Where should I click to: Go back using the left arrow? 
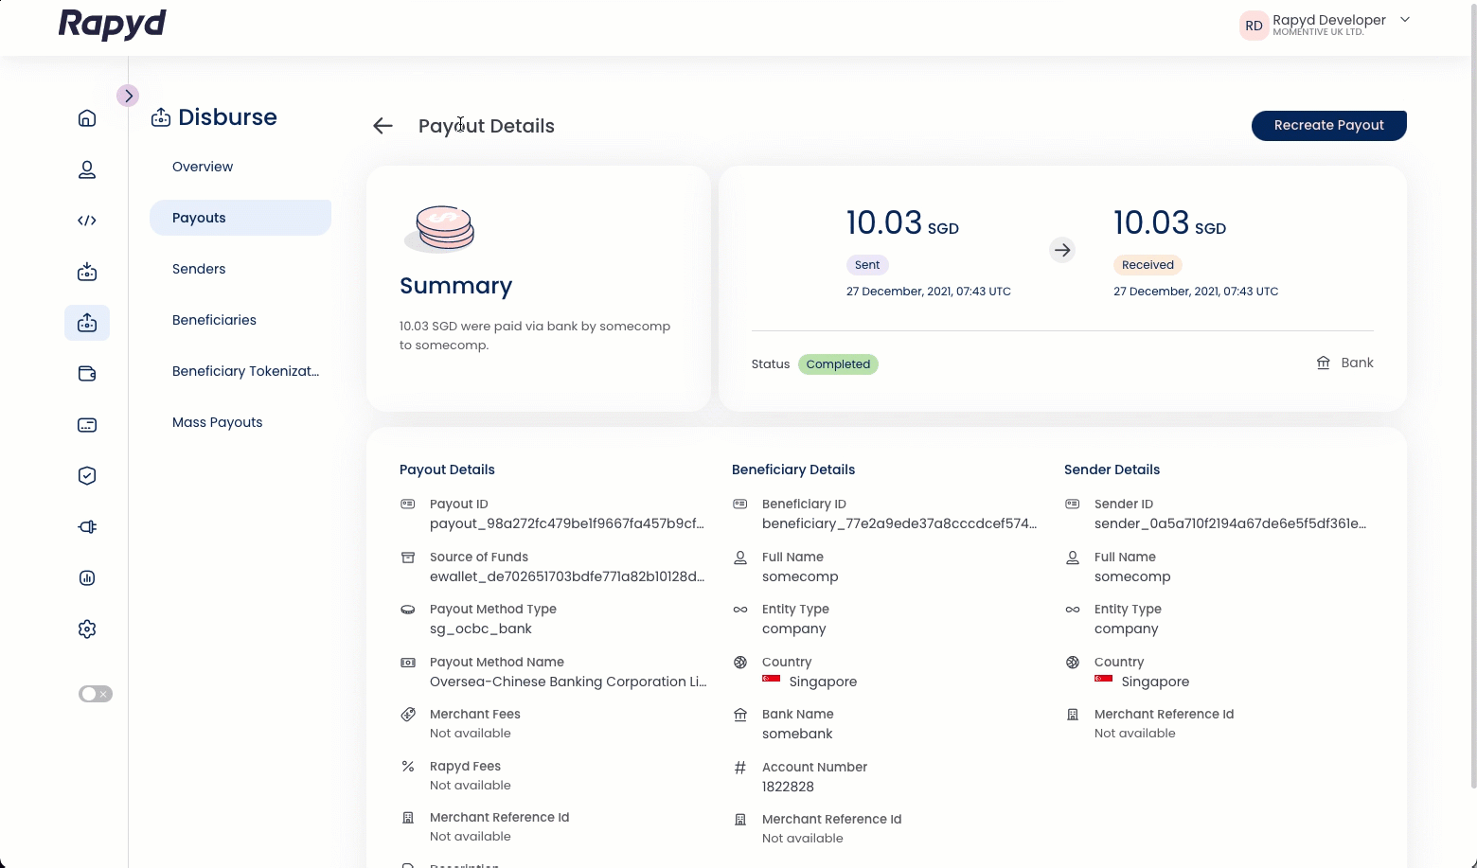tap(383, 126)
